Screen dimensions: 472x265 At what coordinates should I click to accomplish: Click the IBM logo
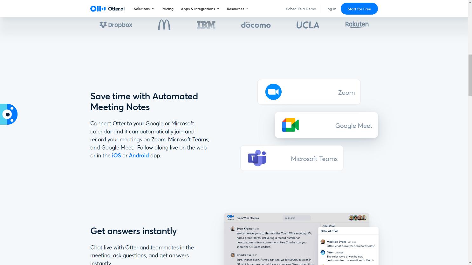tap(206, 25)
